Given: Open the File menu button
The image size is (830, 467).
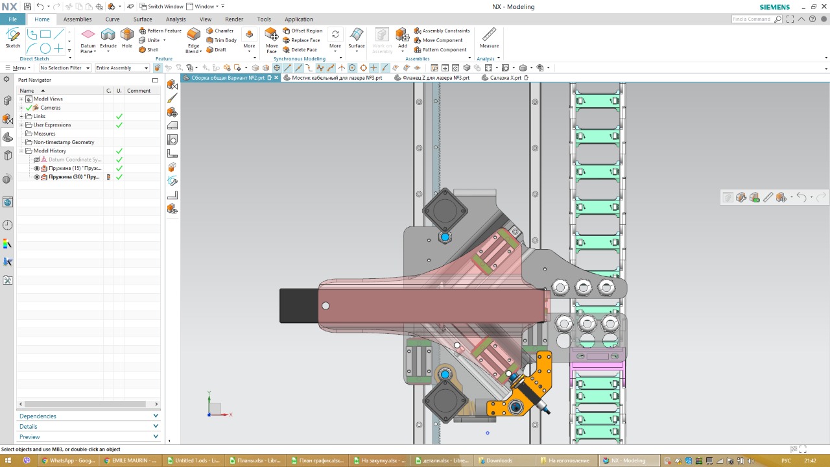Looking at the screenshot, I should 12,19.
